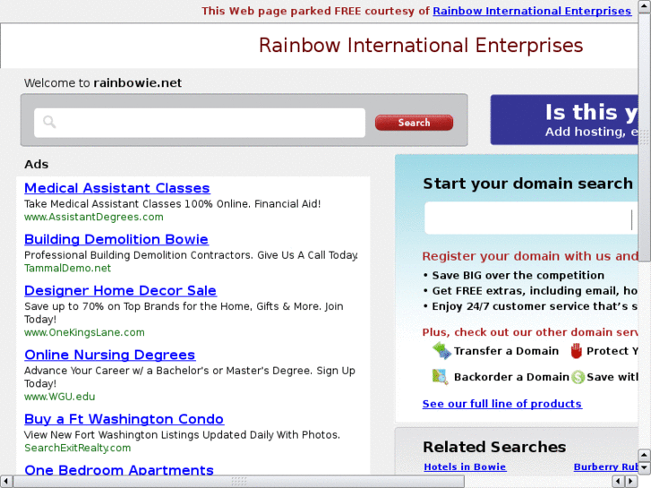
Task: Click the horizontal scrollbar thumb
Action: tap(239, 482)
